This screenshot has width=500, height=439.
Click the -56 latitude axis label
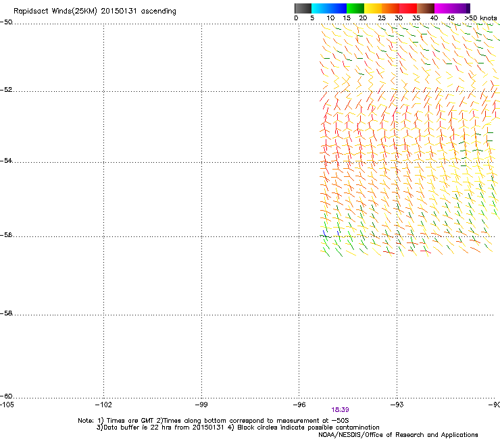6,234
